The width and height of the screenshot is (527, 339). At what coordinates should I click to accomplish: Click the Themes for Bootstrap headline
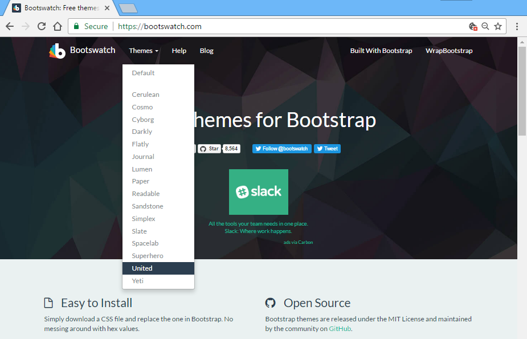coord(285,120)
